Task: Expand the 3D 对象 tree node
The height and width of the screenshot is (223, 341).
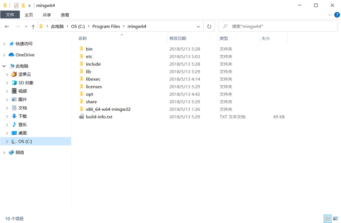Action: coord(7,83)
